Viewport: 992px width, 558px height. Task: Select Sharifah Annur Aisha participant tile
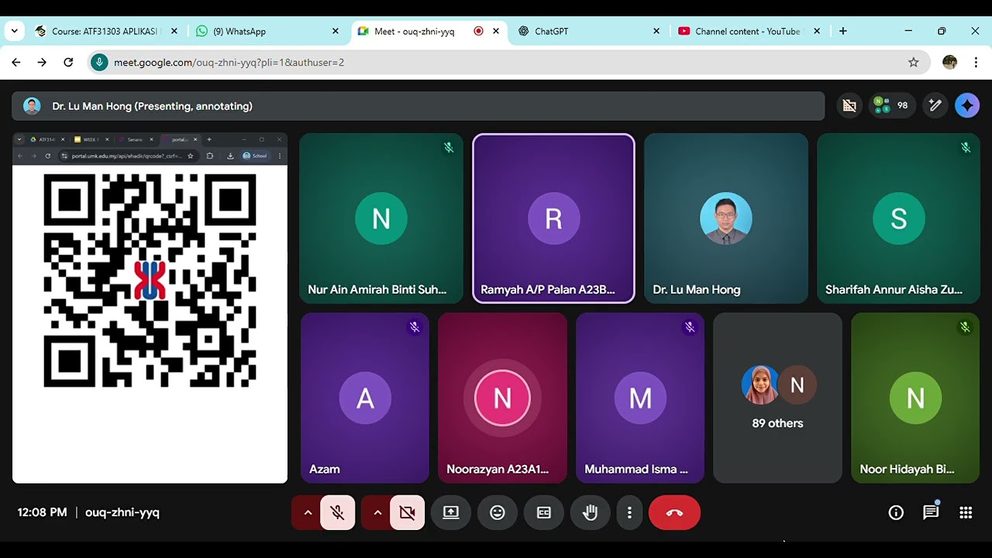[x=898, y=218]
